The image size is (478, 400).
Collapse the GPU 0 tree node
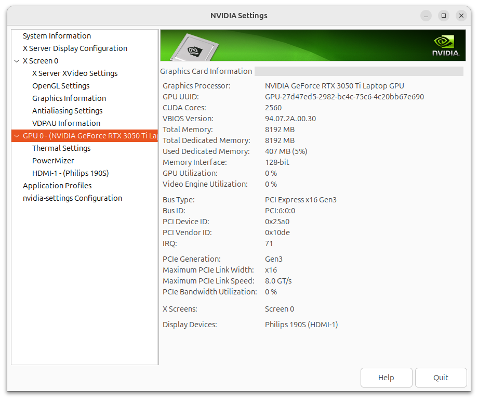[17, 136]
